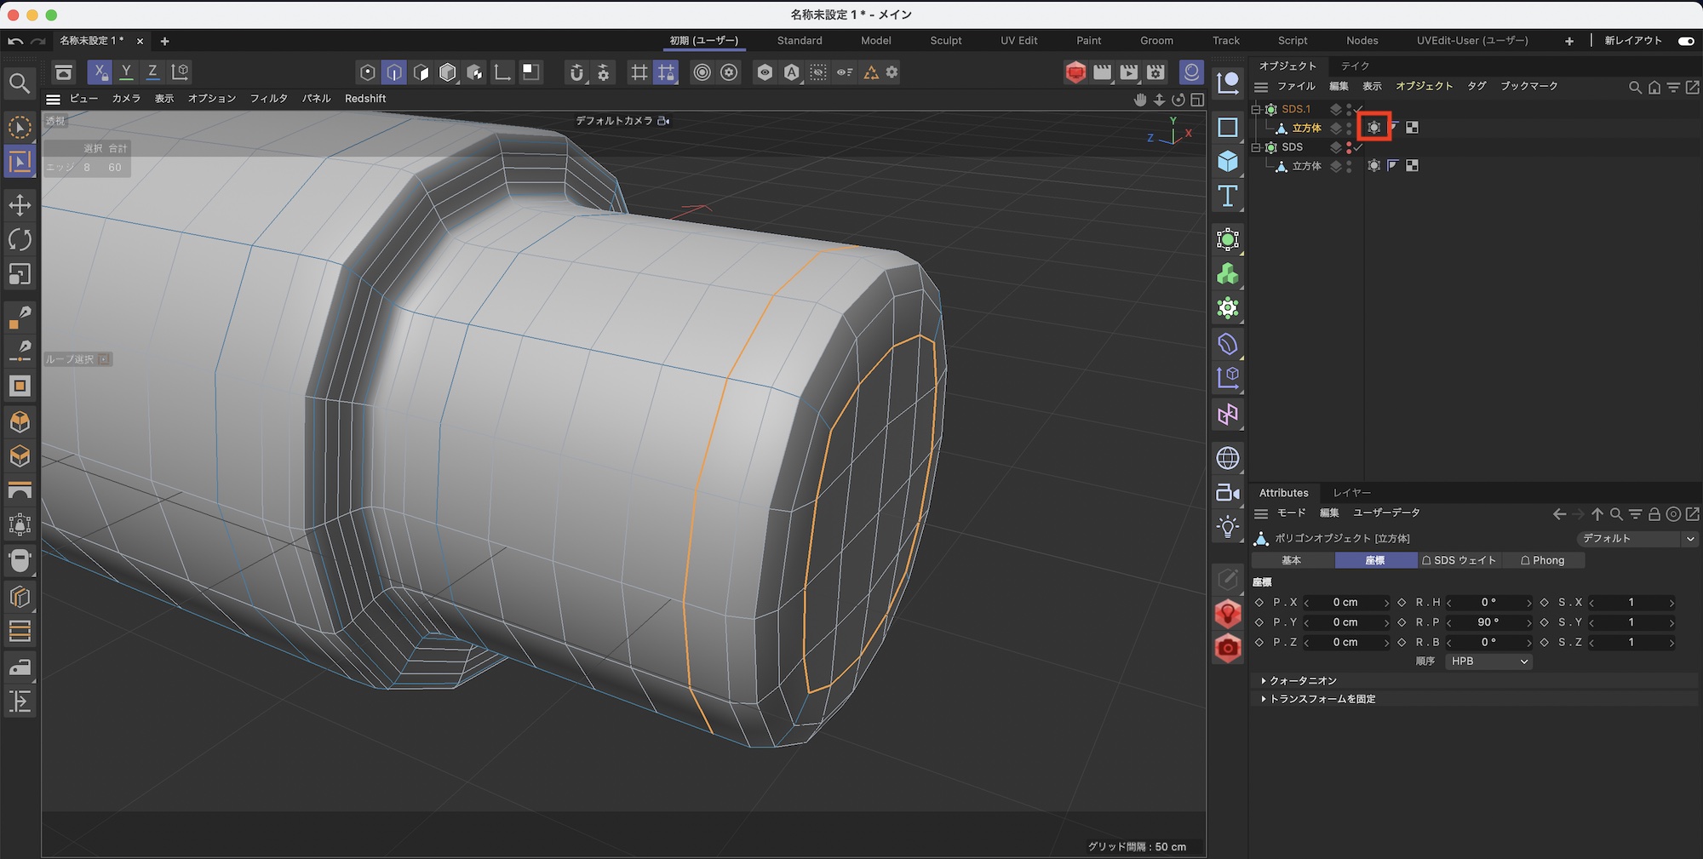This screenshot has height=859, width=1703.
Task: Click the P.X position input field
Action: pyautogui.click(x=1345, y=603)
